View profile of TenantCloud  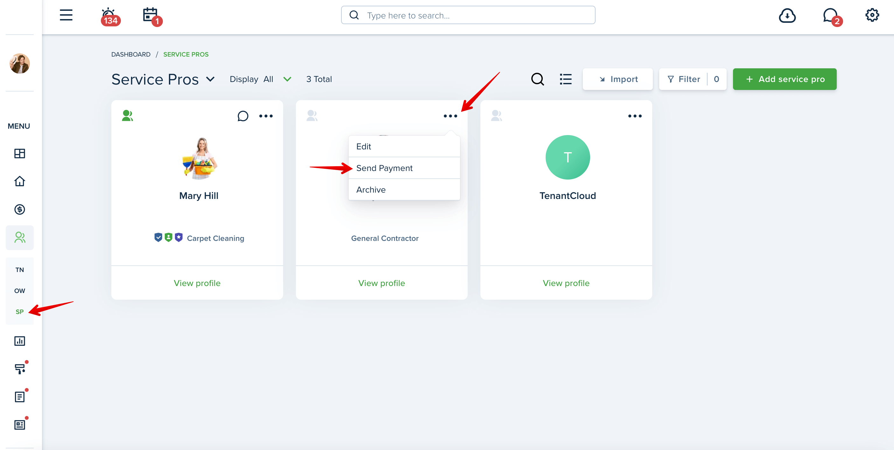click(566, 283)
